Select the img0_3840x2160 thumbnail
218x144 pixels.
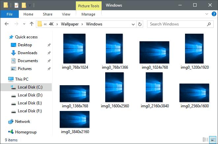pyautogui.click(x=75, y=119)
